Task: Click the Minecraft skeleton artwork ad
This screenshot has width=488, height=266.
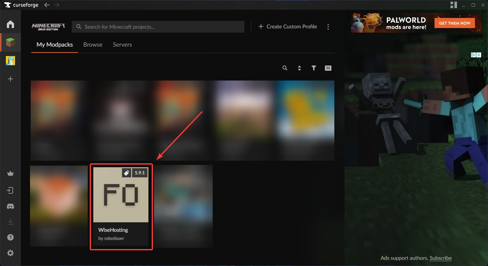Action: (416, 150)
